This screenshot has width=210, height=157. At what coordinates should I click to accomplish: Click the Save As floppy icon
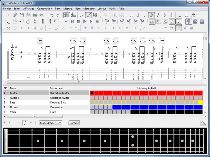(x=28, y=15)
